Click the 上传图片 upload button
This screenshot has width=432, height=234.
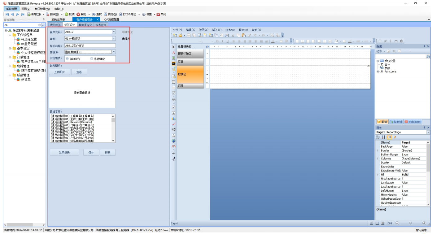(60, 72)
